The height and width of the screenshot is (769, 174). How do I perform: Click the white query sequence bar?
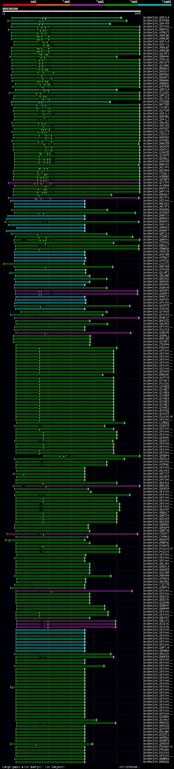[x=72, y=11]
